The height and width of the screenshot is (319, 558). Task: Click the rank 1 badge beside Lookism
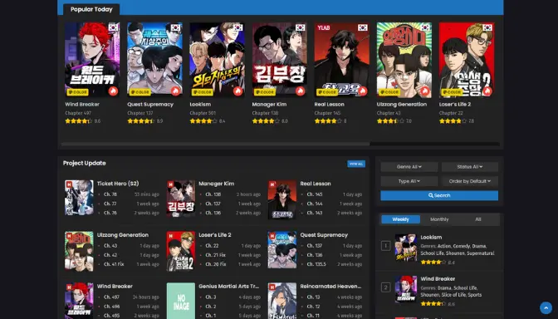(385, 246)
